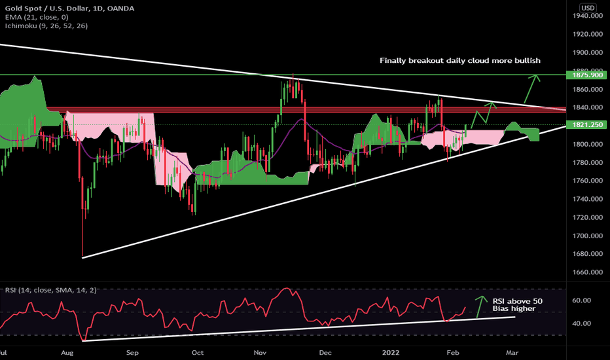Image resolution: width=610 pixels, height=360 pixels.
Task: Click the 1940.000 price axis value
Action: pyautogui.click(x=588, y=16)
